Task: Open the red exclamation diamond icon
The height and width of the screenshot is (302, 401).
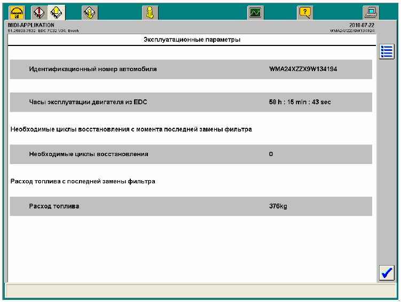Action: [x=39, y=12]
